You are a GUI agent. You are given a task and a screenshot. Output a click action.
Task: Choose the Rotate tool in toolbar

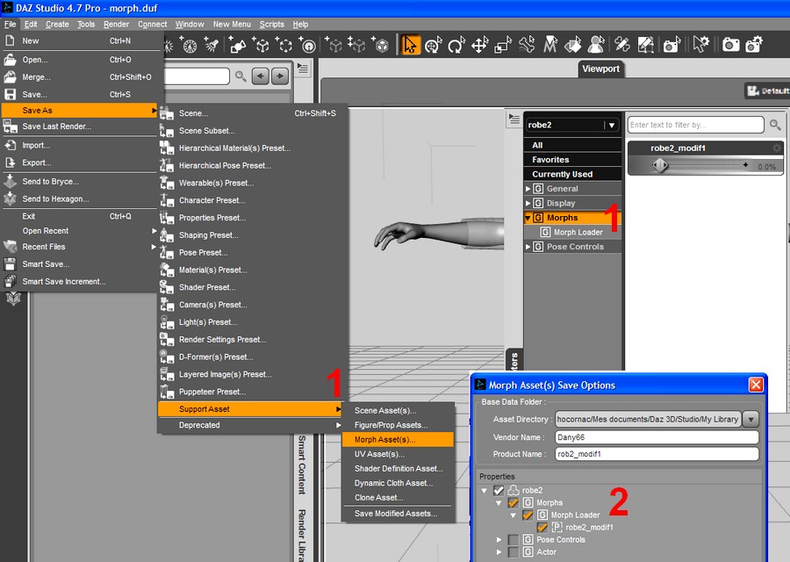[x=456, y=46]
